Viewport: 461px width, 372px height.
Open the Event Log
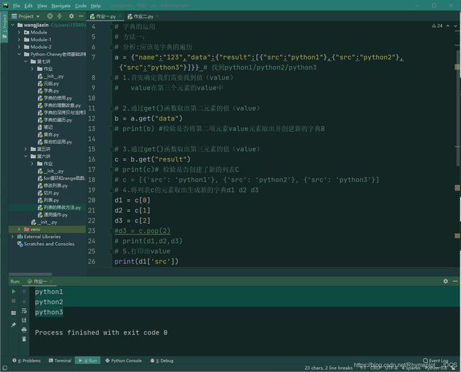pyautogui.click(x=435, y=361)
